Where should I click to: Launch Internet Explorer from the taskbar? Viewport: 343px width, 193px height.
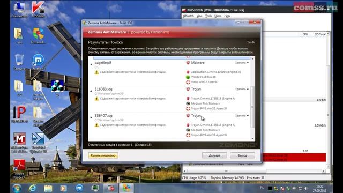(x=32, y=188)
